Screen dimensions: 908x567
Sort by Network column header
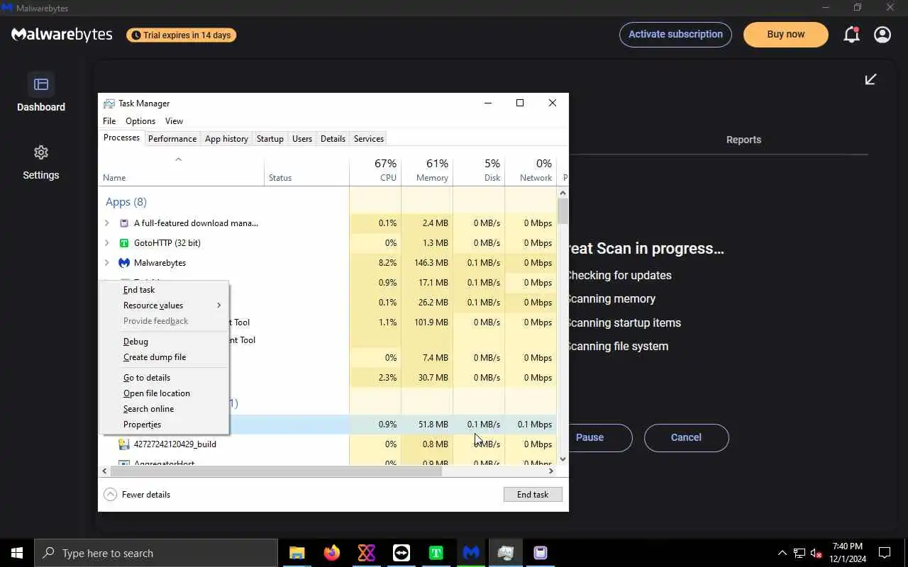[x=531, y=170]
